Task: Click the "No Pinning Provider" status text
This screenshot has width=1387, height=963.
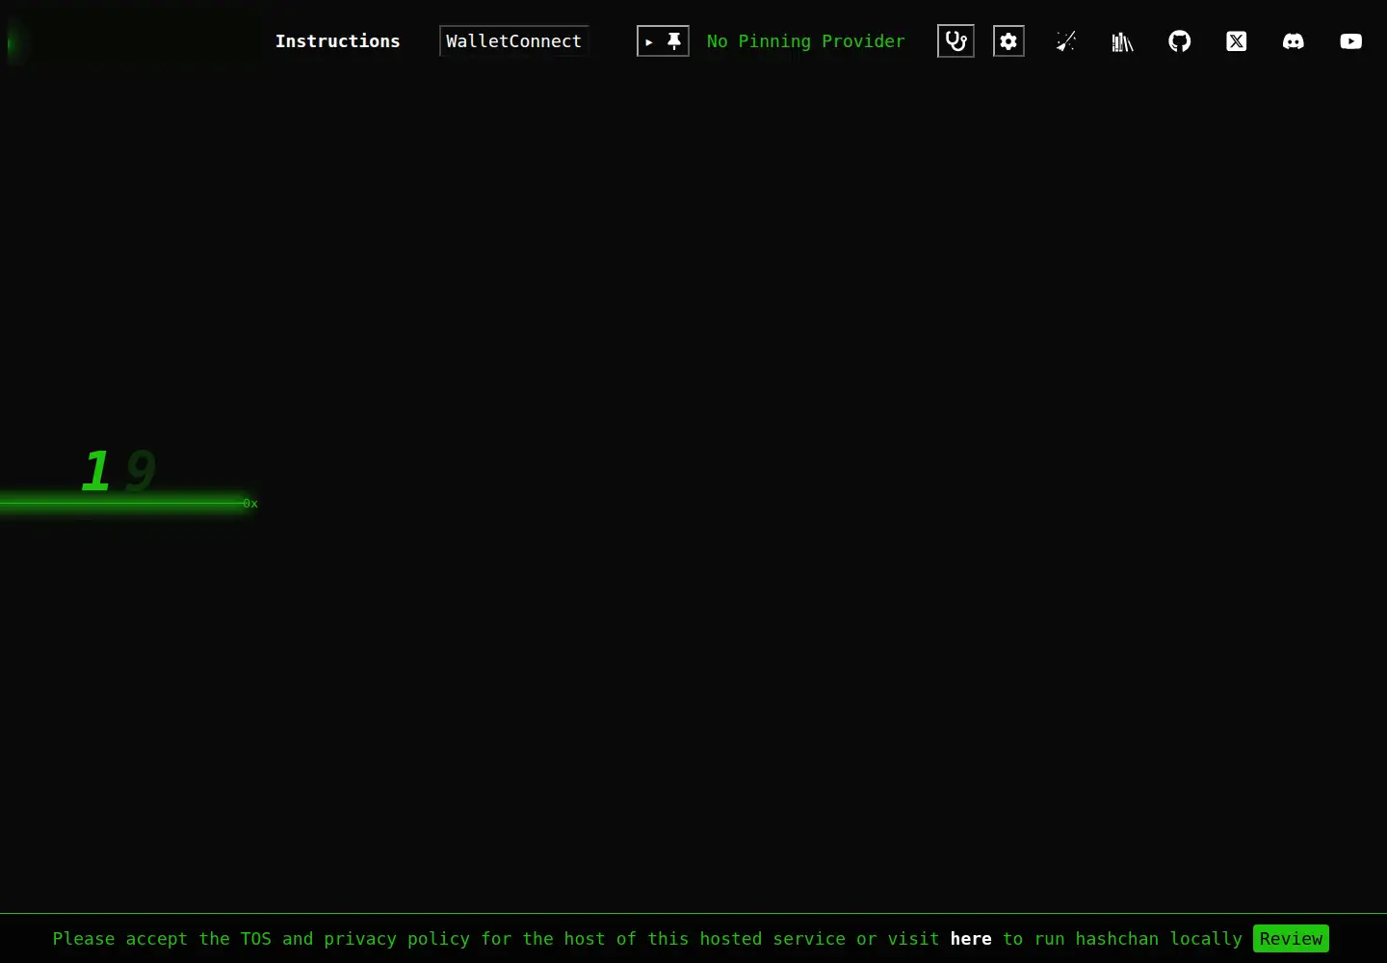Action: (806, 41)
